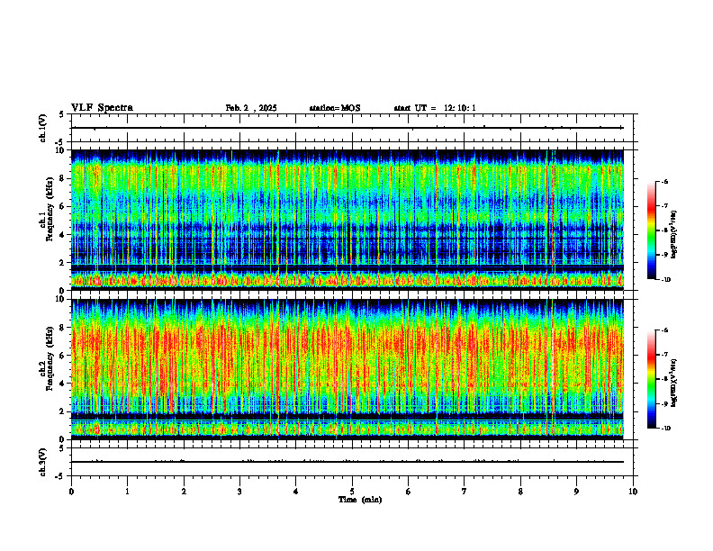Click the "2" kHz tick on ch.2 axis
The width and height of the screenshot is (713, 551).
tap(63, 411)
